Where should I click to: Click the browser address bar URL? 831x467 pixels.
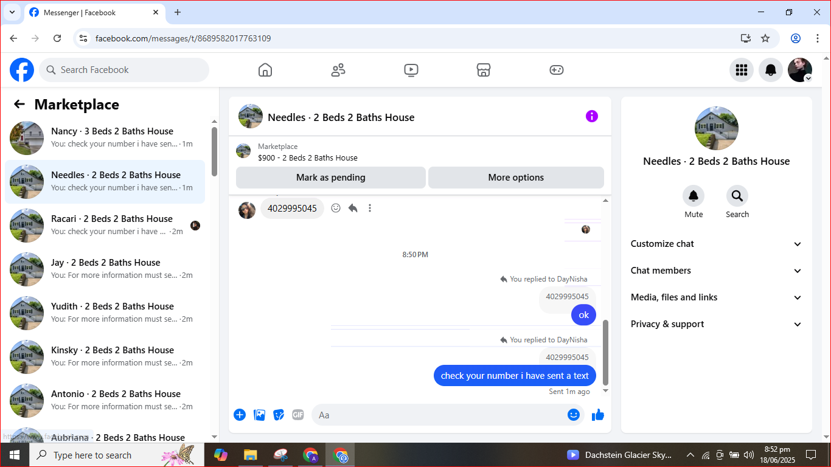[x=183, y=38]
